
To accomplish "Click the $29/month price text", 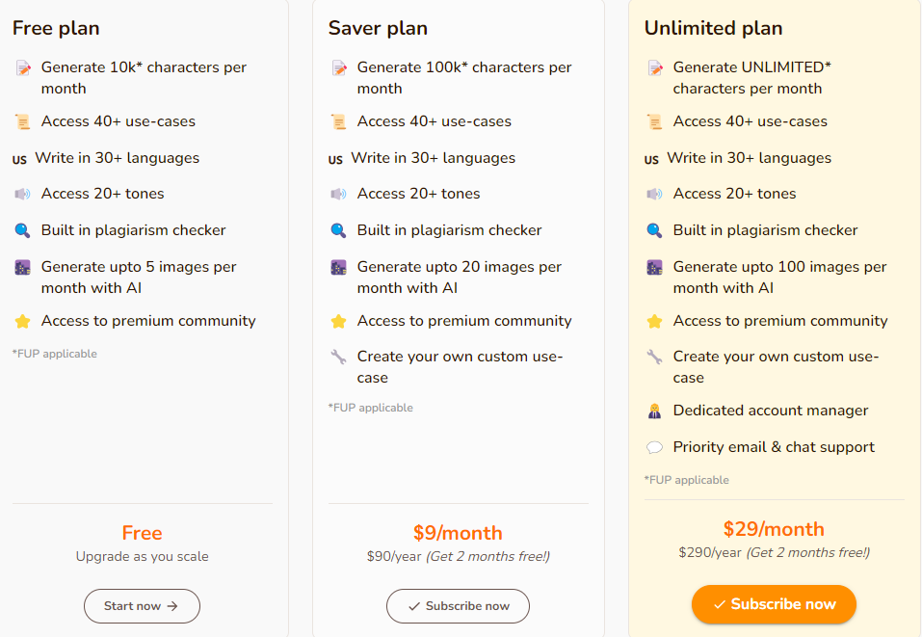I will point(774,528).
